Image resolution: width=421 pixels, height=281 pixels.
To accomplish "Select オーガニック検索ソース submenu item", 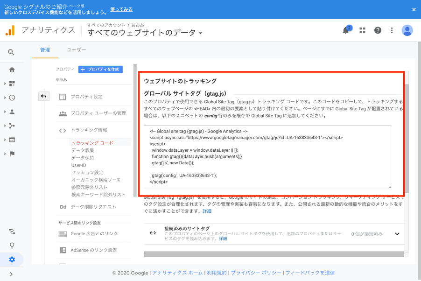I will tap(96, 180).
